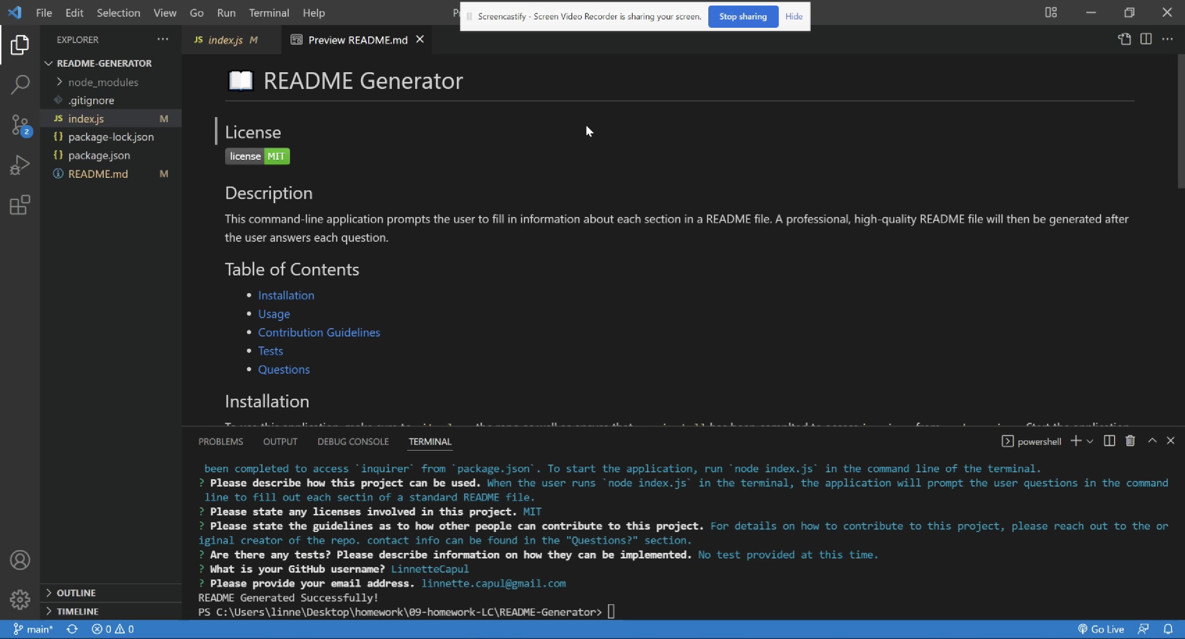Viewport: 1185px width, 639px height.
Task: Click the Stop sharing button
Action: [743, 17]
